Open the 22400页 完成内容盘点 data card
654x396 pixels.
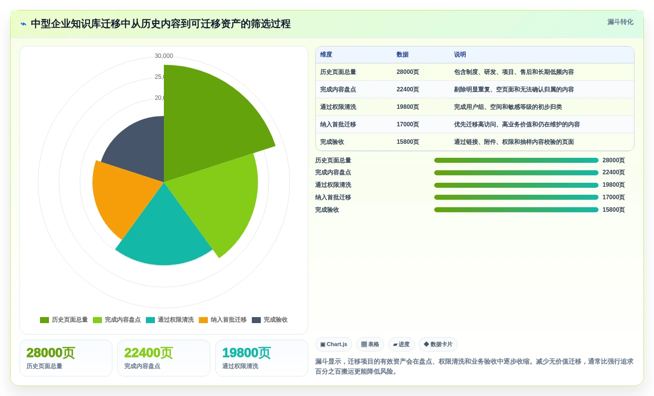(164, 358)
